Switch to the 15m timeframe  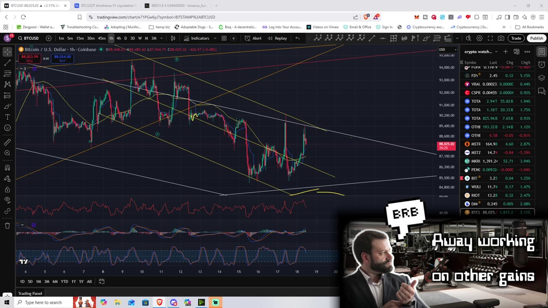[x=80, y=38]
